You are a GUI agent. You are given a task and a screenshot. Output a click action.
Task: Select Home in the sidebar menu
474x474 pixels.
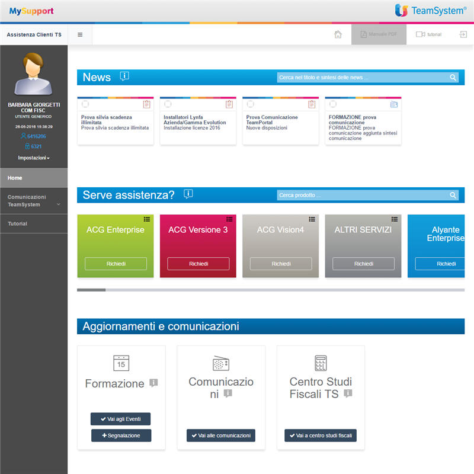point(34,178)
